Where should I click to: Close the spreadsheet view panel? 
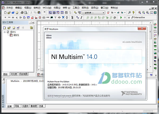click(4, 79)
